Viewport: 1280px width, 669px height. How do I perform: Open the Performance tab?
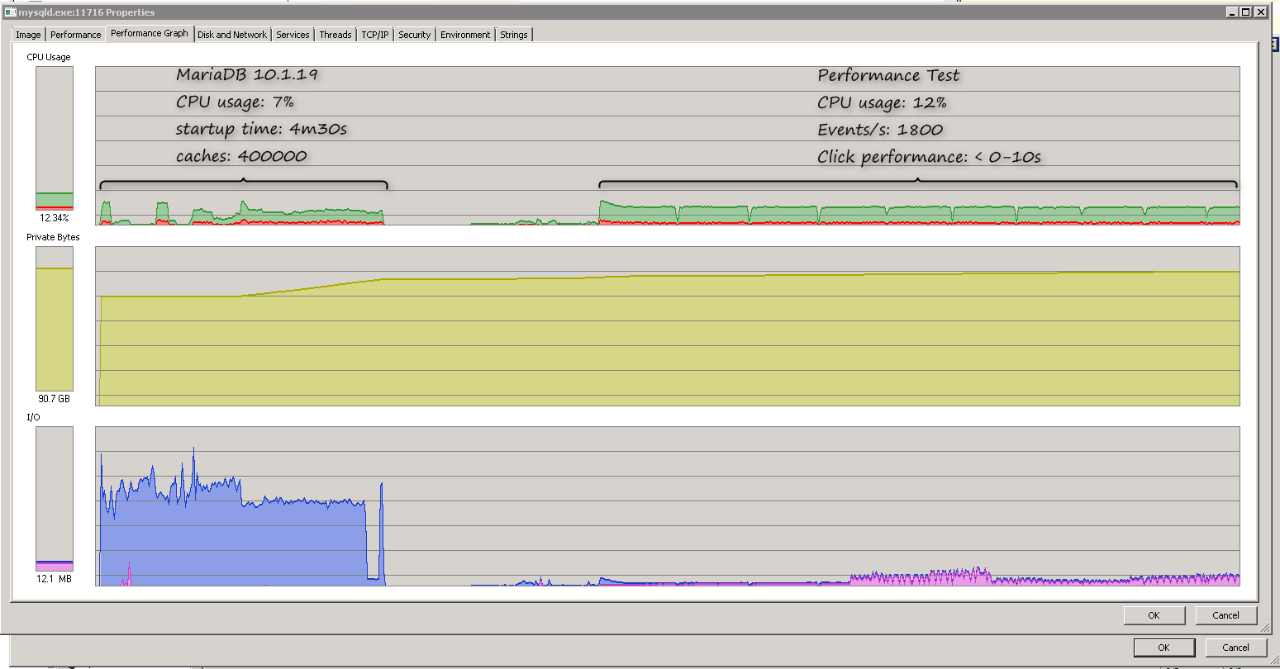[x=76, y=35]
